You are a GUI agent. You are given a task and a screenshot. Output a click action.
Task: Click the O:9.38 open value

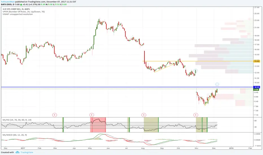(41, 4)
